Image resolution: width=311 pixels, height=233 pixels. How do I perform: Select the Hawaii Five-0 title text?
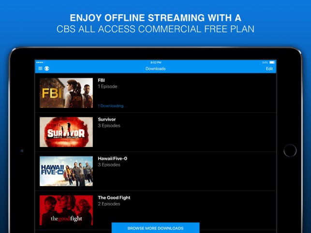click(113, 159)
